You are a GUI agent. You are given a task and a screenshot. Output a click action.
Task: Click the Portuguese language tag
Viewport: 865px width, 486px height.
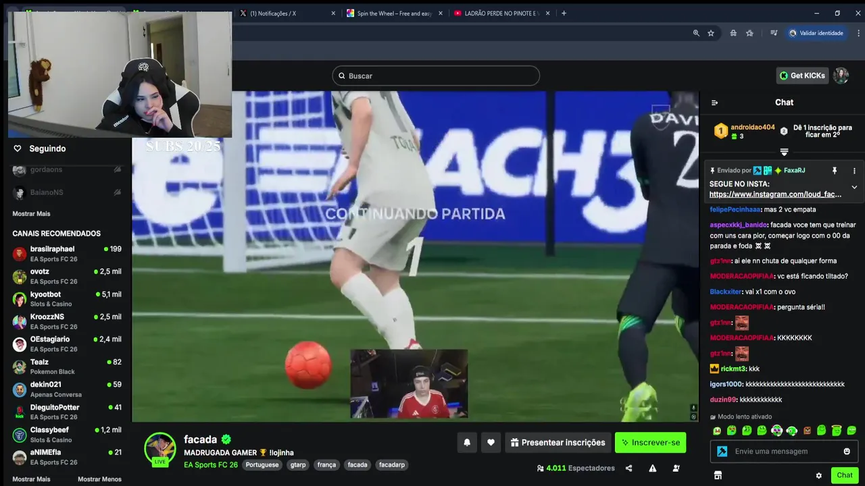[x=262, y=465]
